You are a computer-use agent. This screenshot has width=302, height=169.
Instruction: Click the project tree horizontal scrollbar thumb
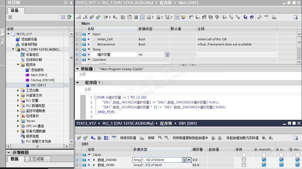37,146
